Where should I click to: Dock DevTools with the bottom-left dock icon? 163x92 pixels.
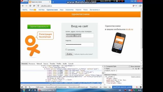pos(22,87)
